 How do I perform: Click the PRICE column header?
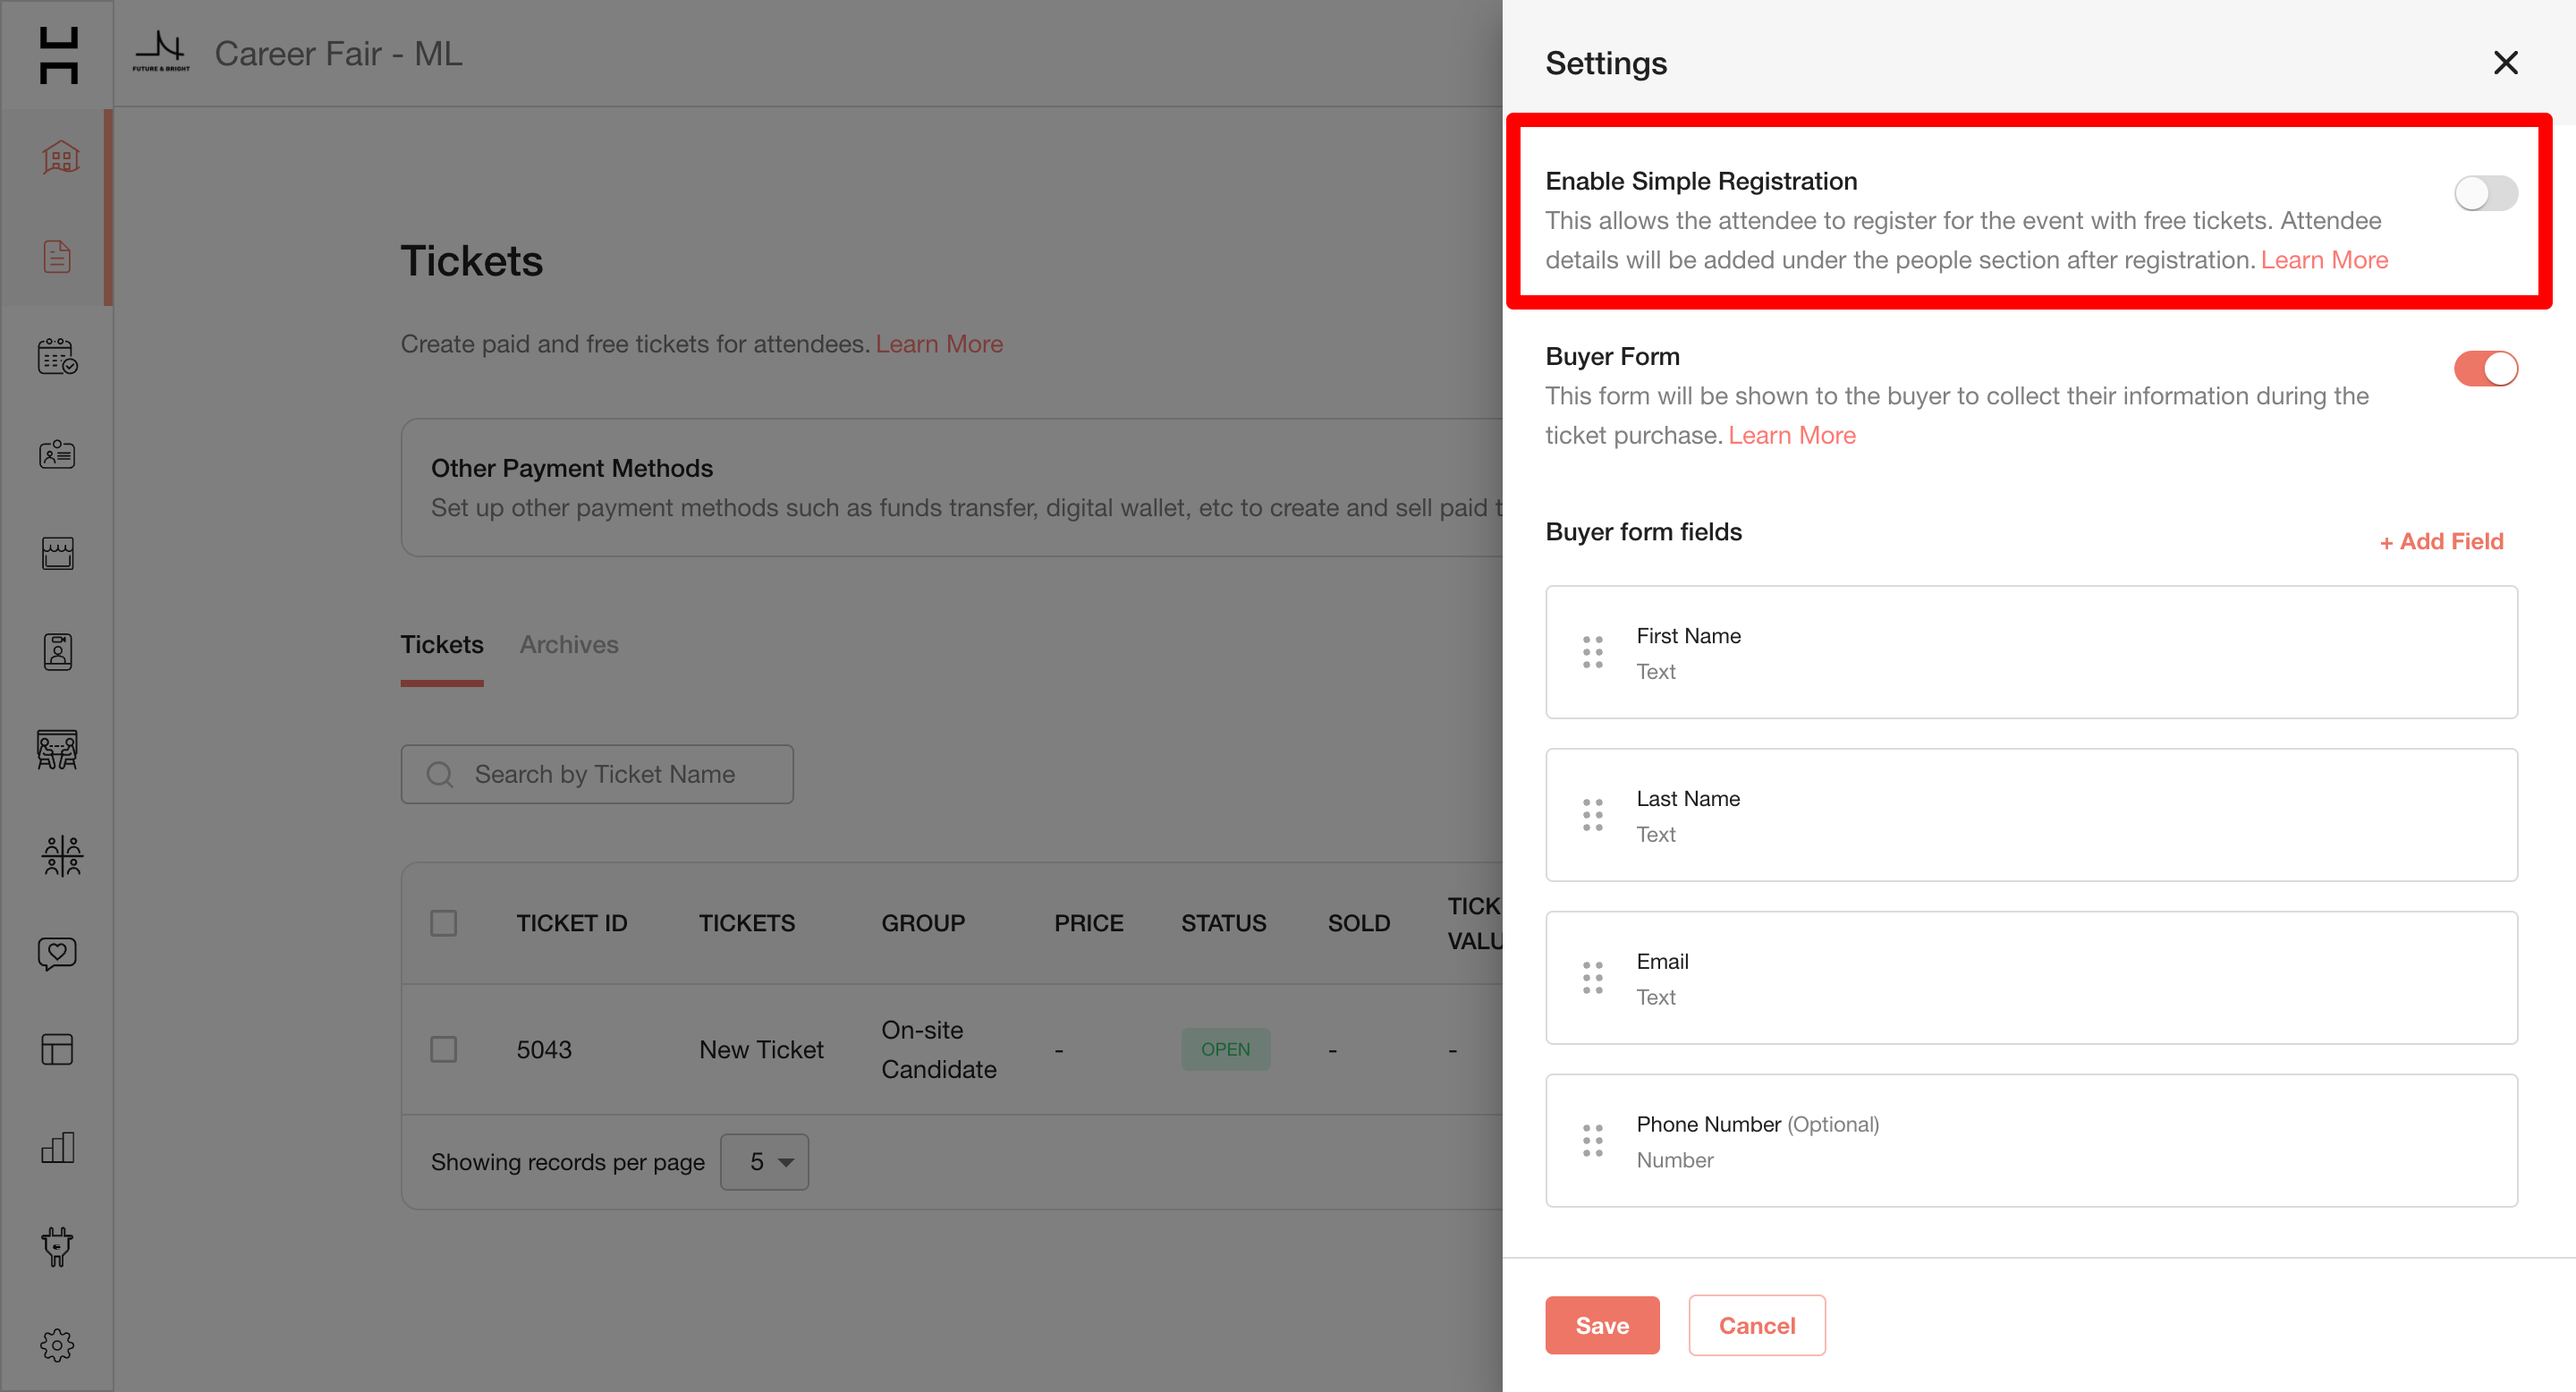click(1088, 923)
